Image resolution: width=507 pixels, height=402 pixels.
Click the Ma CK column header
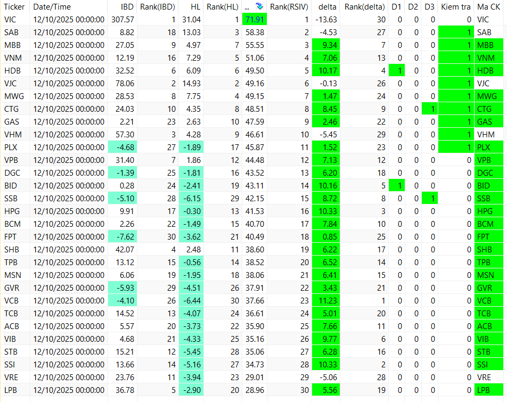(x=489, y=6)
